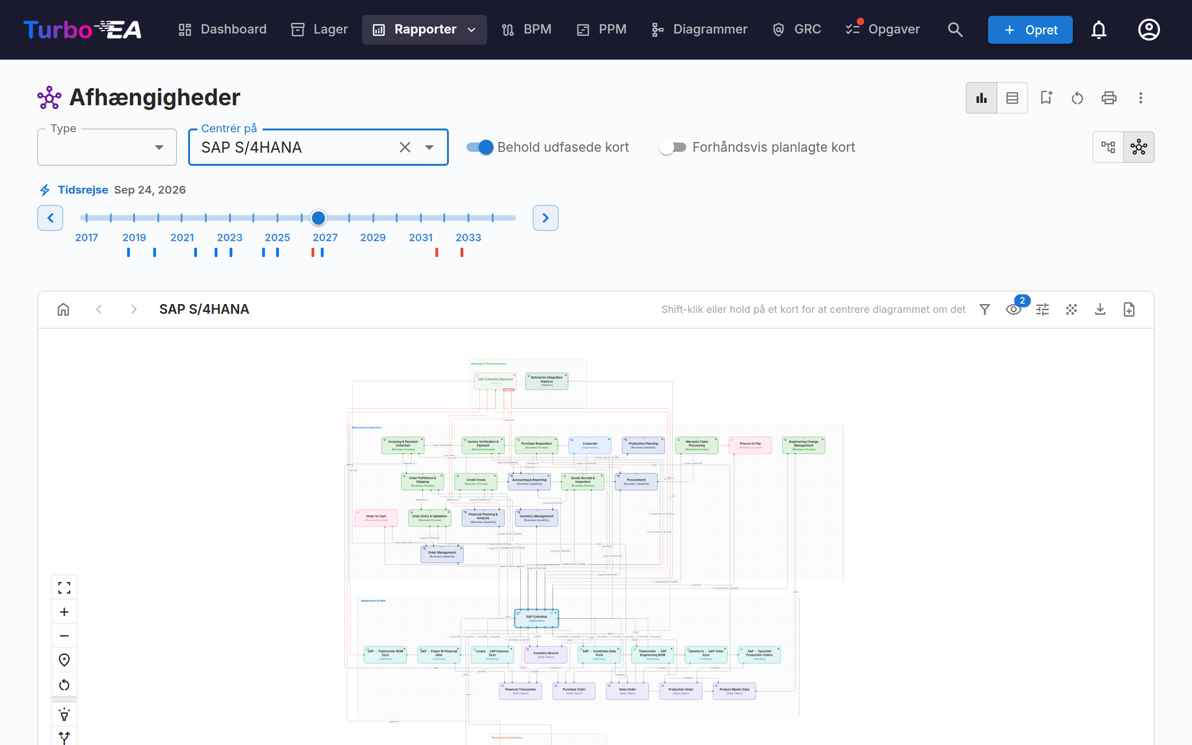Expand the Rapporter menu chevron
Image resolution: width=1192 pixels, height=745 pixels.
pyautogui.click(x=471, y=29)
